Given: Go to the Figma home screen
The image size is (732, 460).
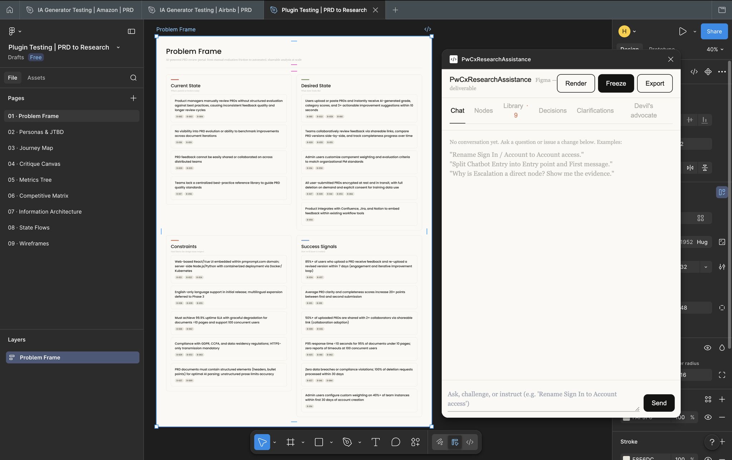Looking at the screenshot, I should click(10, 10).
